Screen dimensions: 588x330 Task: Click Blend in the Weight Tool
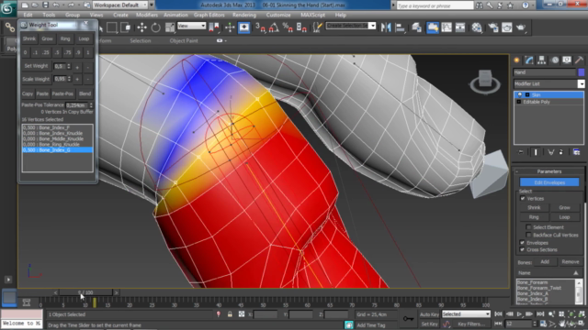(x=85, y=93)
